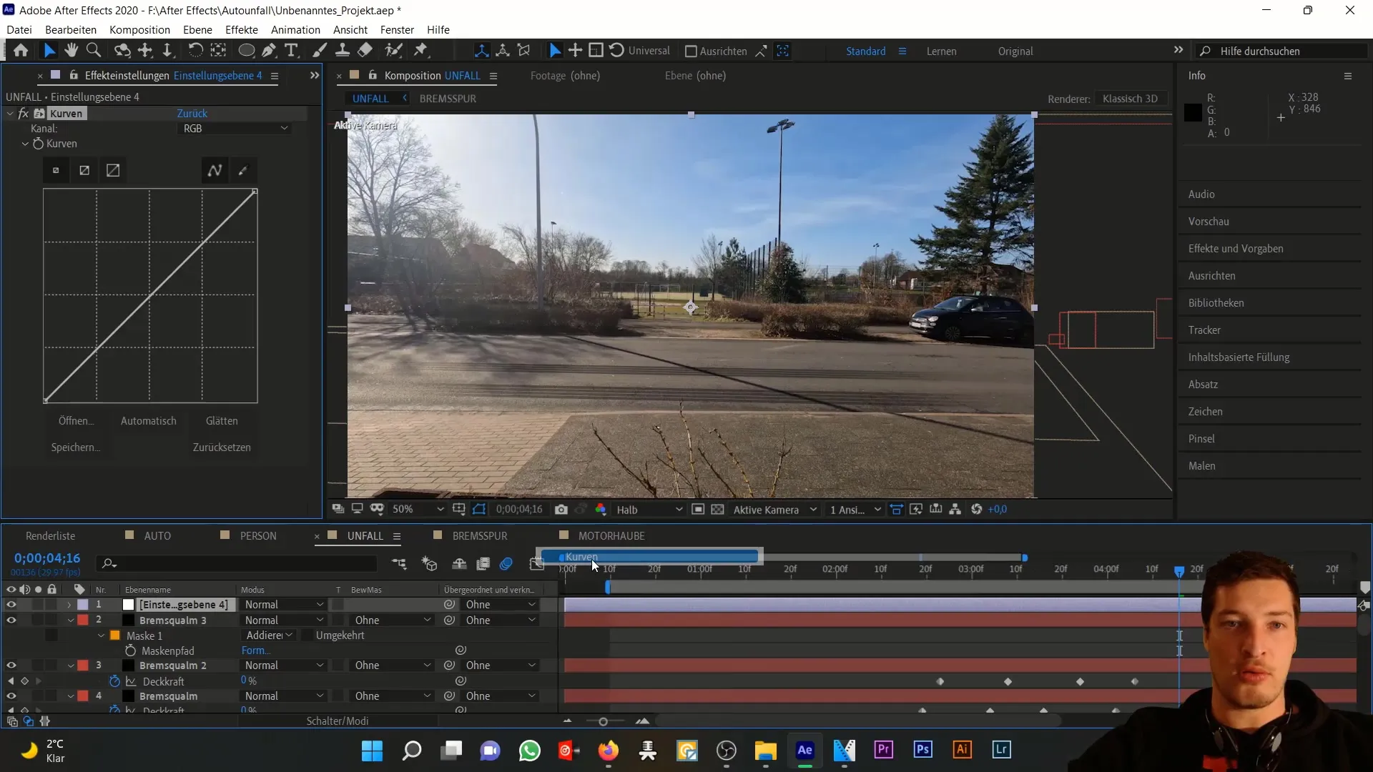Open the Effekte menu in menu bar
Image resolution: width=1373 pixels, height=772 pixels.
point(242,29)
